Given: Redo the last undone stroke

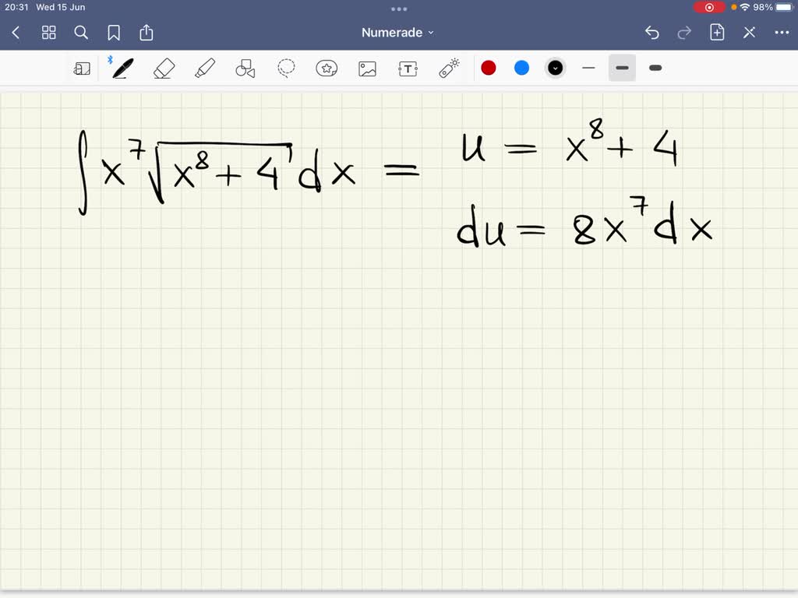Looking at the screenshot, I should point(683,33).
